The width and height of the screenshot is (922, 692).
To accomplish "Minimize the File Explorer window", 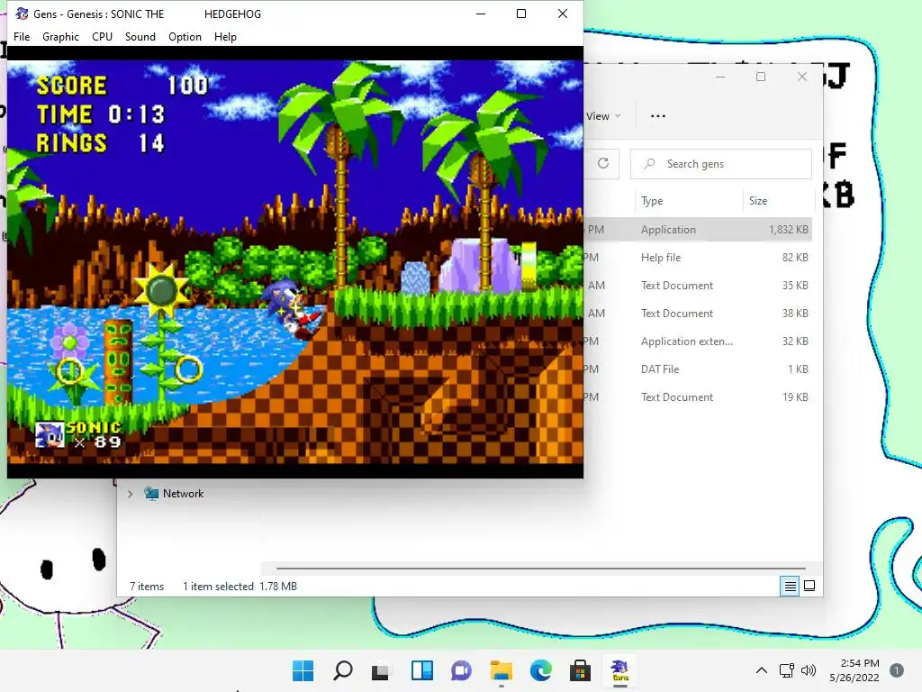I will pos(720,77).
